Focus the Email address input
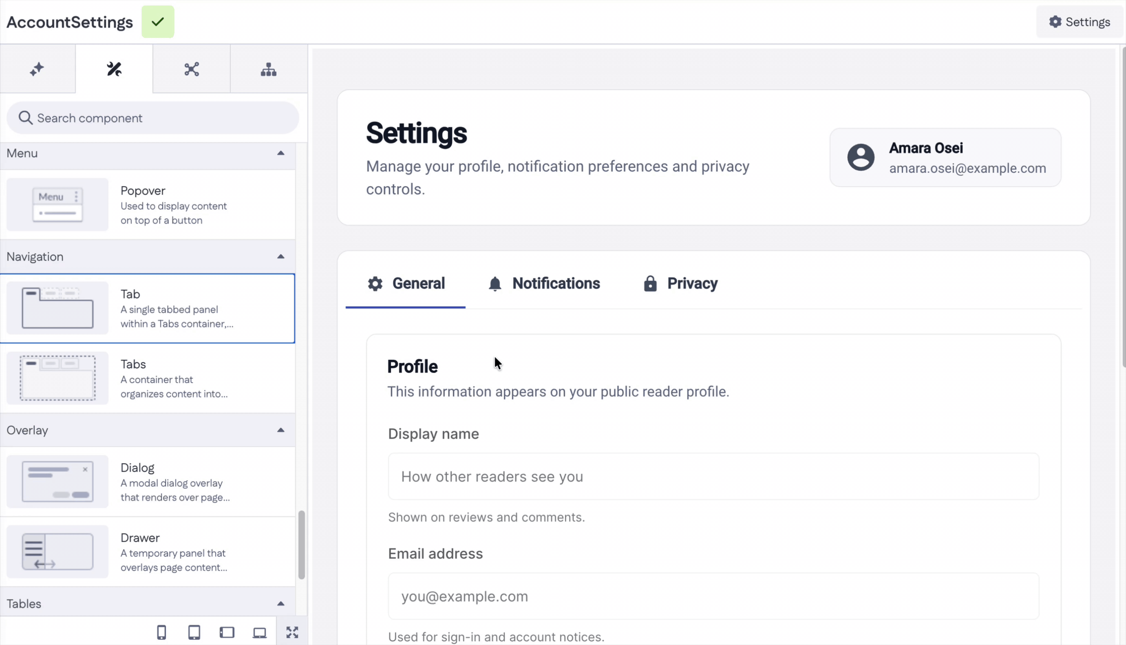 [x=713, y=597]
